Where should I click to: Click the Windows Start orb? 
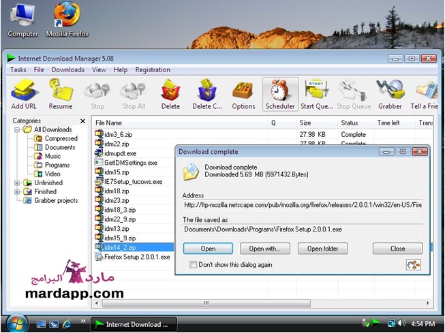16,323
